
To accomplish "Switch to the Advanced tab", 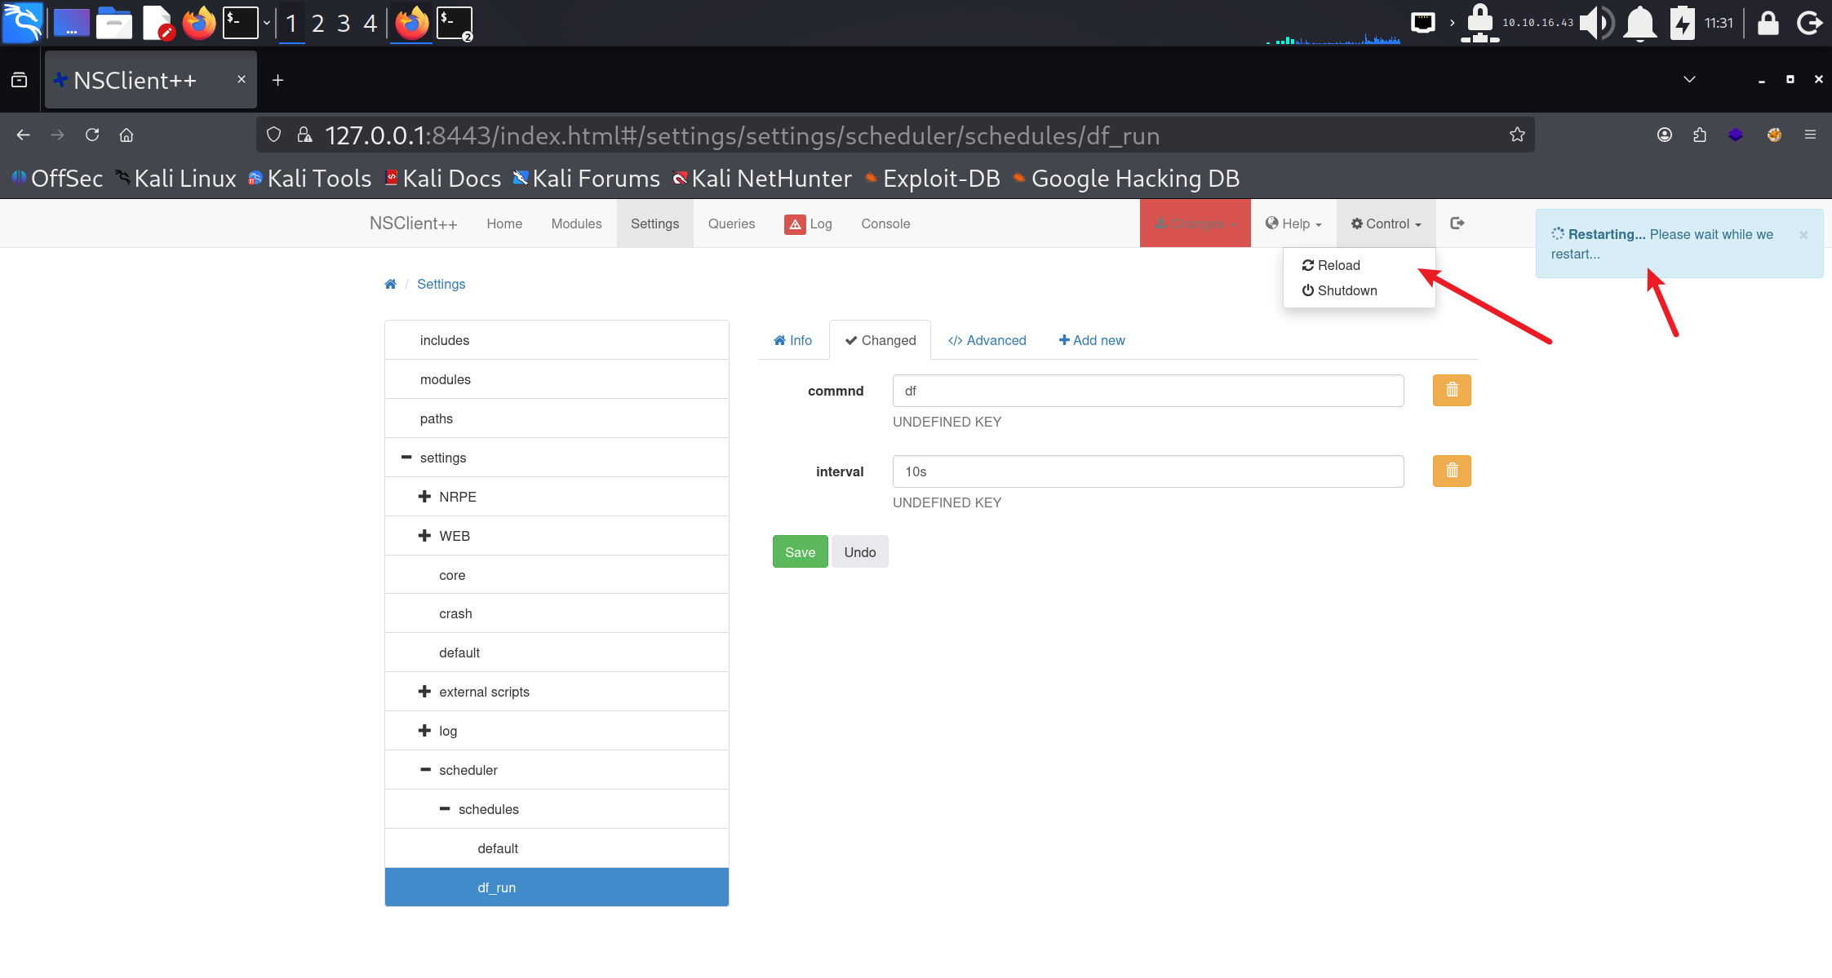I will click(x=987, y=340).
